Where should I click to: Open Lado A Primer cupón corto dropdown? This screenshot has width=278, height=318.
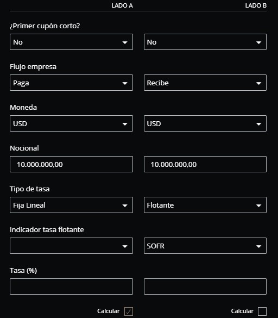pos(71,42)
